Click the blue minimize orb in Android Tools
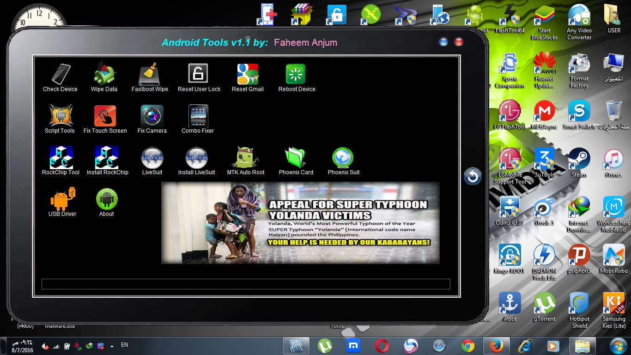Image resolution: width=631 pixels, height=355 pixels. coord(443,42)
